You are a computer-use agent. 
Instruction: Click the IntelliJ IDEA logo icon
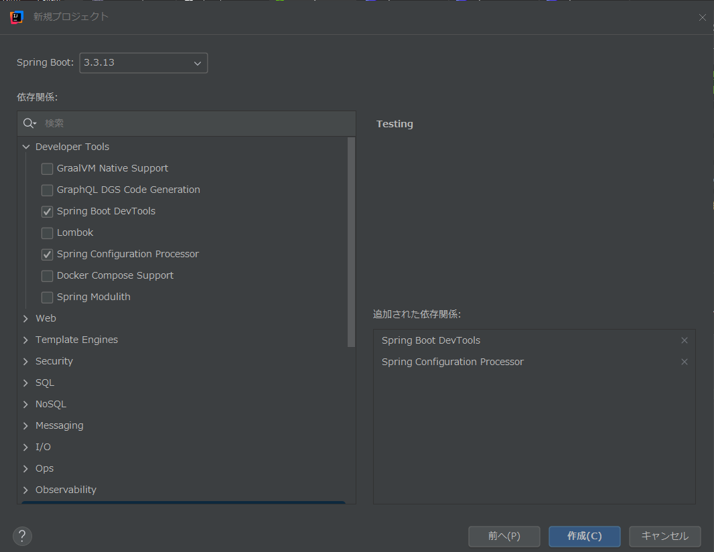(x=16, y=17)
